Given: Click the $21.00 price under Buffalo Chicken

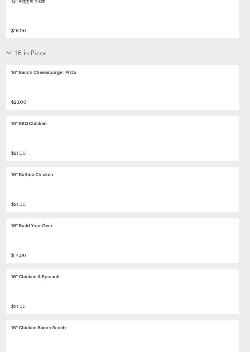Looking at the screenshot, I should (18, 204).
